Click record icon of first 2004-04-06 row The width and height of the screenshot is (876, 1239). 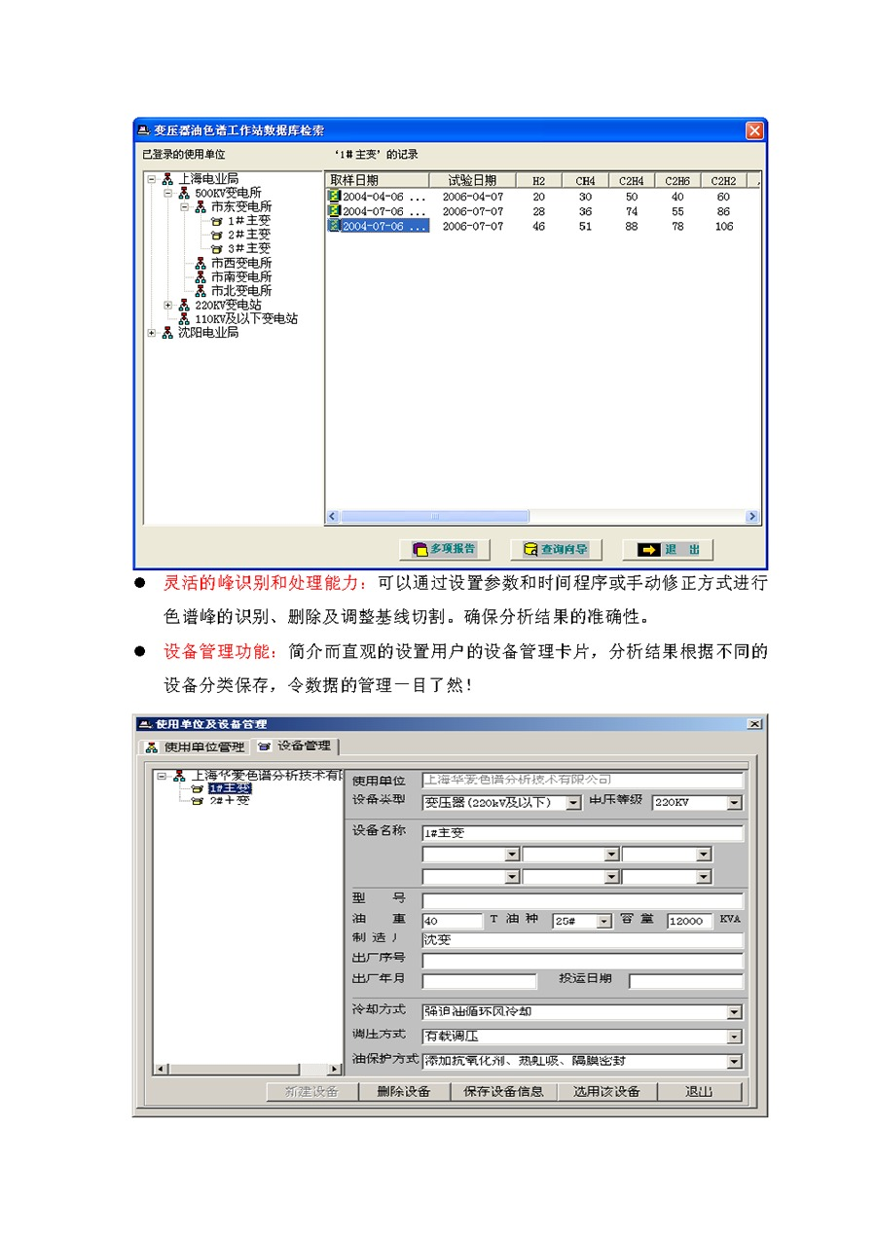click(334, 197)
